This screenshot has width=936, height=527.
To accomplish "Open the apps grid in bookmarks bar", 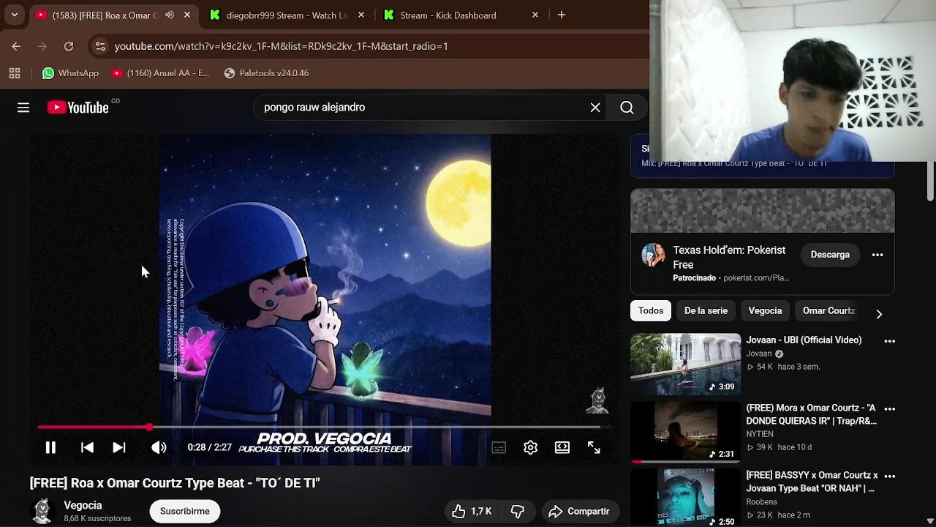I will click(15, 73).
